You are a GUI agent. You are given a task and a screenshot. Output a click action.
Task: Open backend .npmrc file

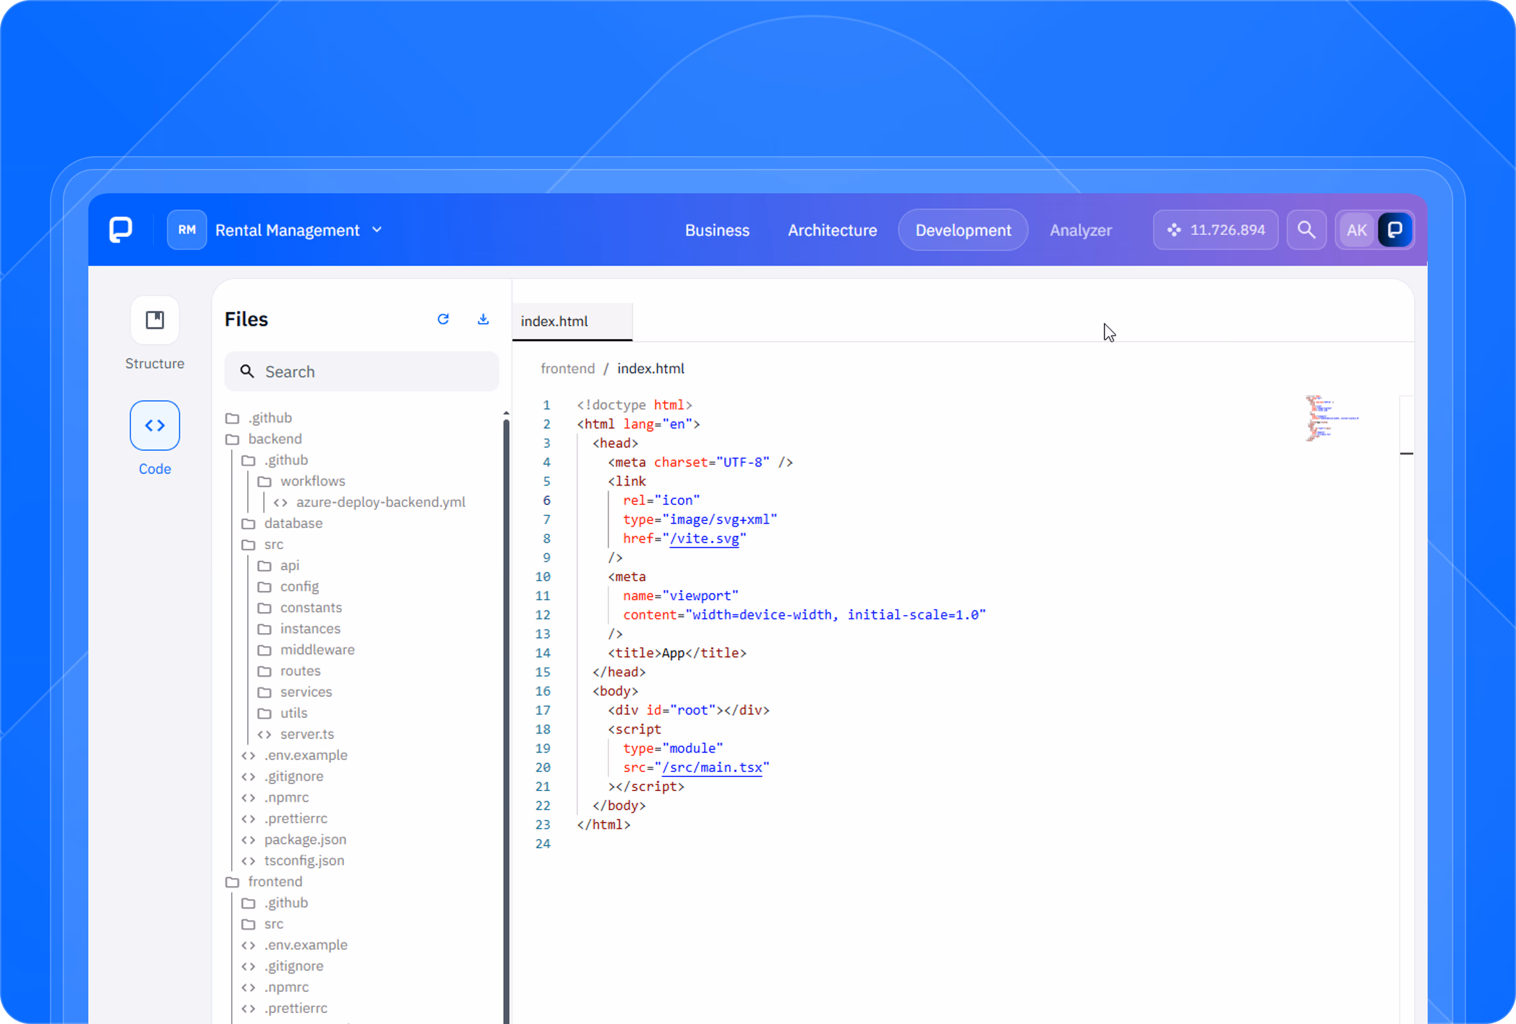pos(275,797)
